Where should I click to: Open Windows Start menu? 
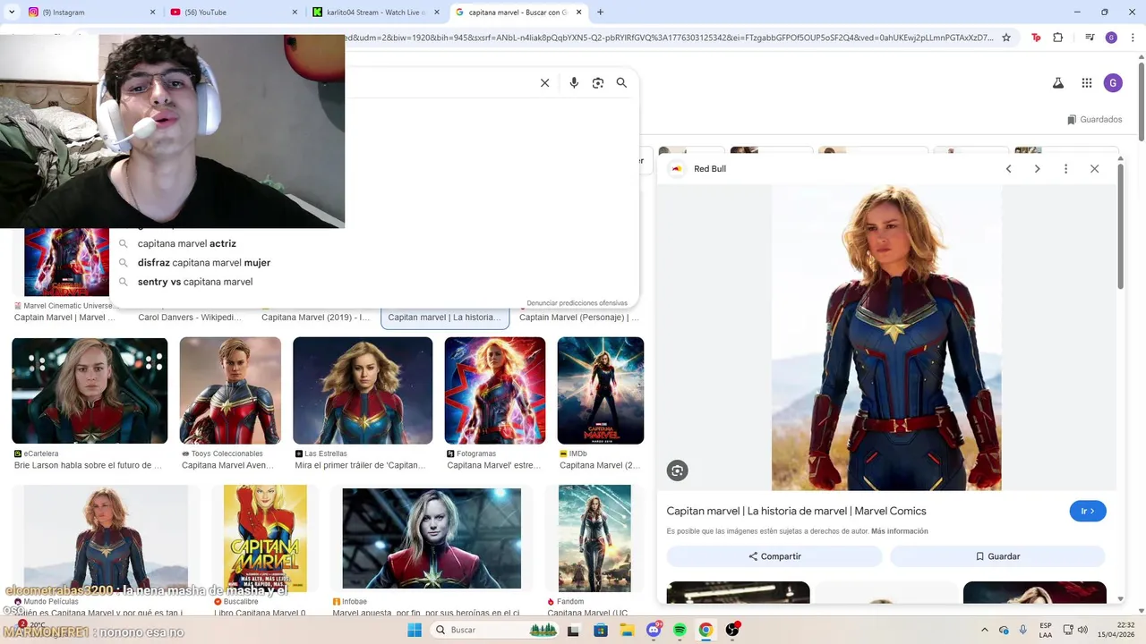pos(415,630)
